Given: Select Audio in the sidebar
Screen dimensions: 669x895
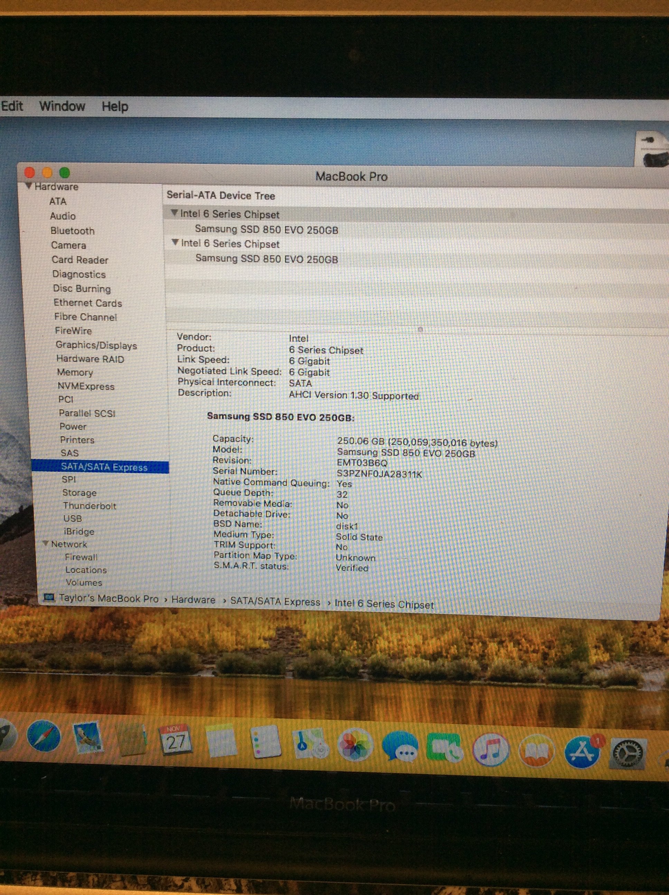Looking at the screenshot, I should 63,216.
